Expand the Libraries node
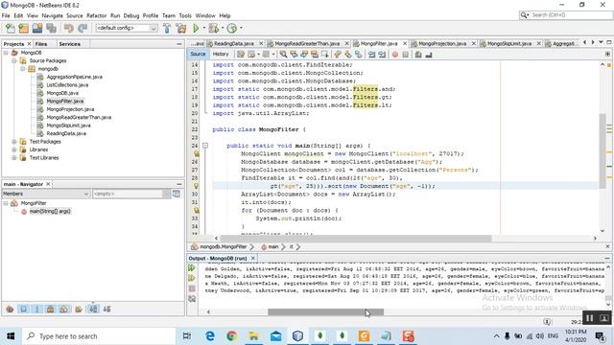 click(14, 149)
